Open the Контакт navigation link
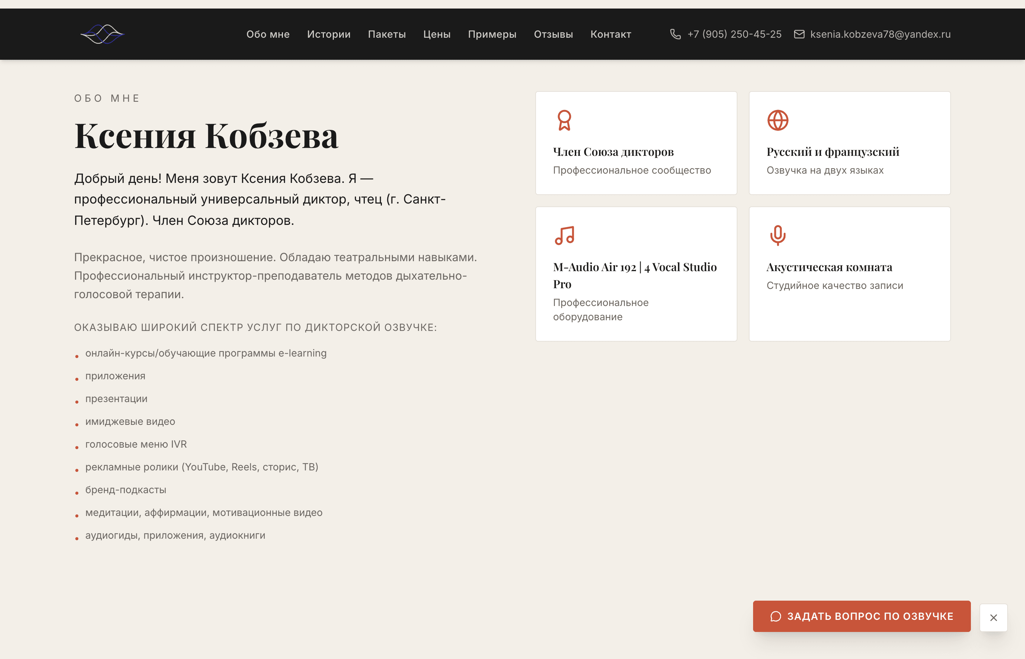 pyautogui.click(x=611, y=34)
